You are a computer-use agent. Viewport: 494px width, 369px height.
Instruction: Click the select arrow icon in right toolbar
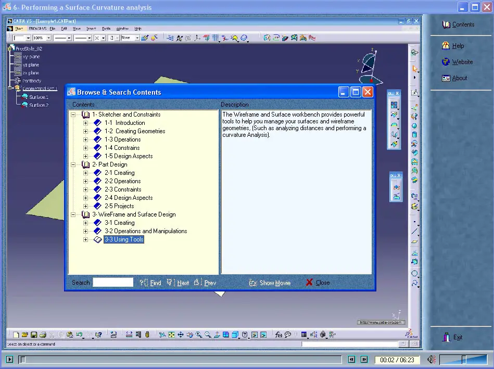[x=414, y=69]
